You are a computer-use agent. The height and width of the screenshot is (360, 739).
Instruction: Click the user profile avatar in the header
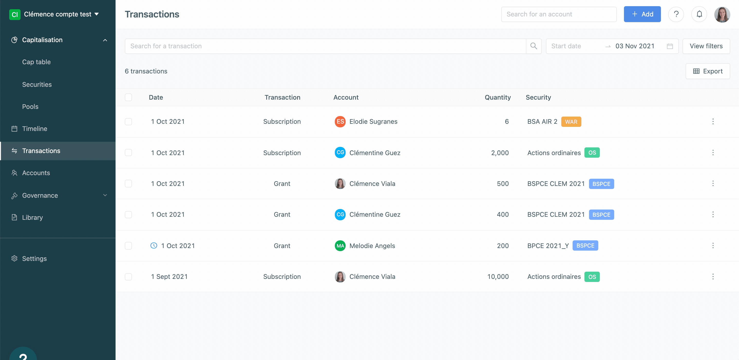pos(722,14)
